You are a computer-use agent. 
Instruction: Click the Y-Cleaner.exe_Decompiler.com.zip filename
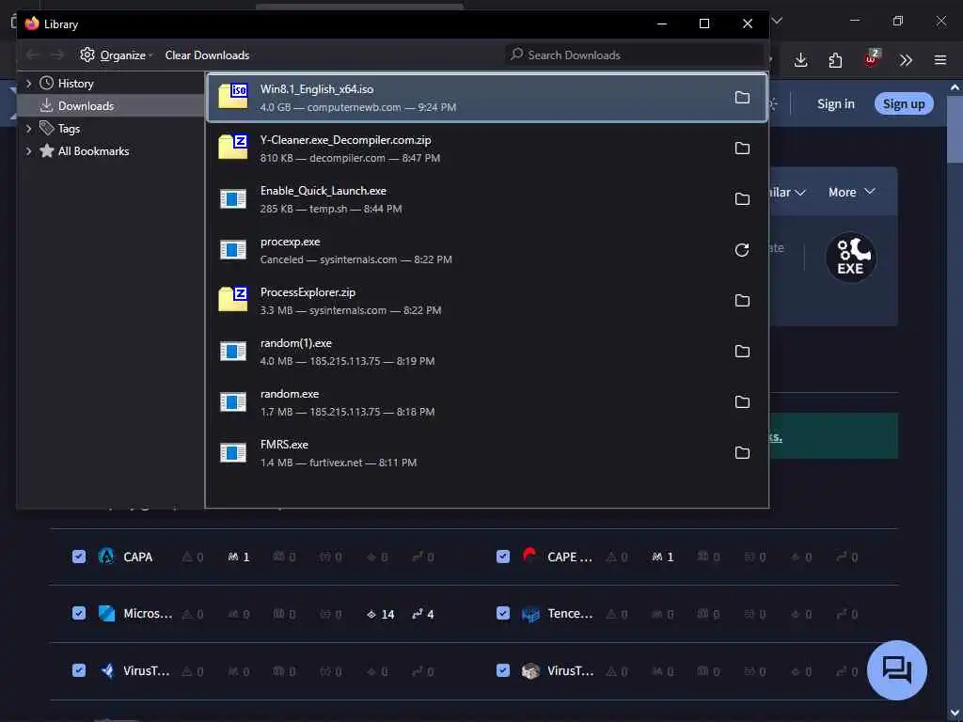(x=345, y=140)
